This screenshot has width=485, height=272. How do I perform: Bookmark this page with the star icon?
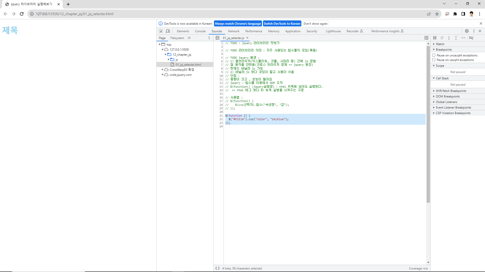click(x=437, y=14)
